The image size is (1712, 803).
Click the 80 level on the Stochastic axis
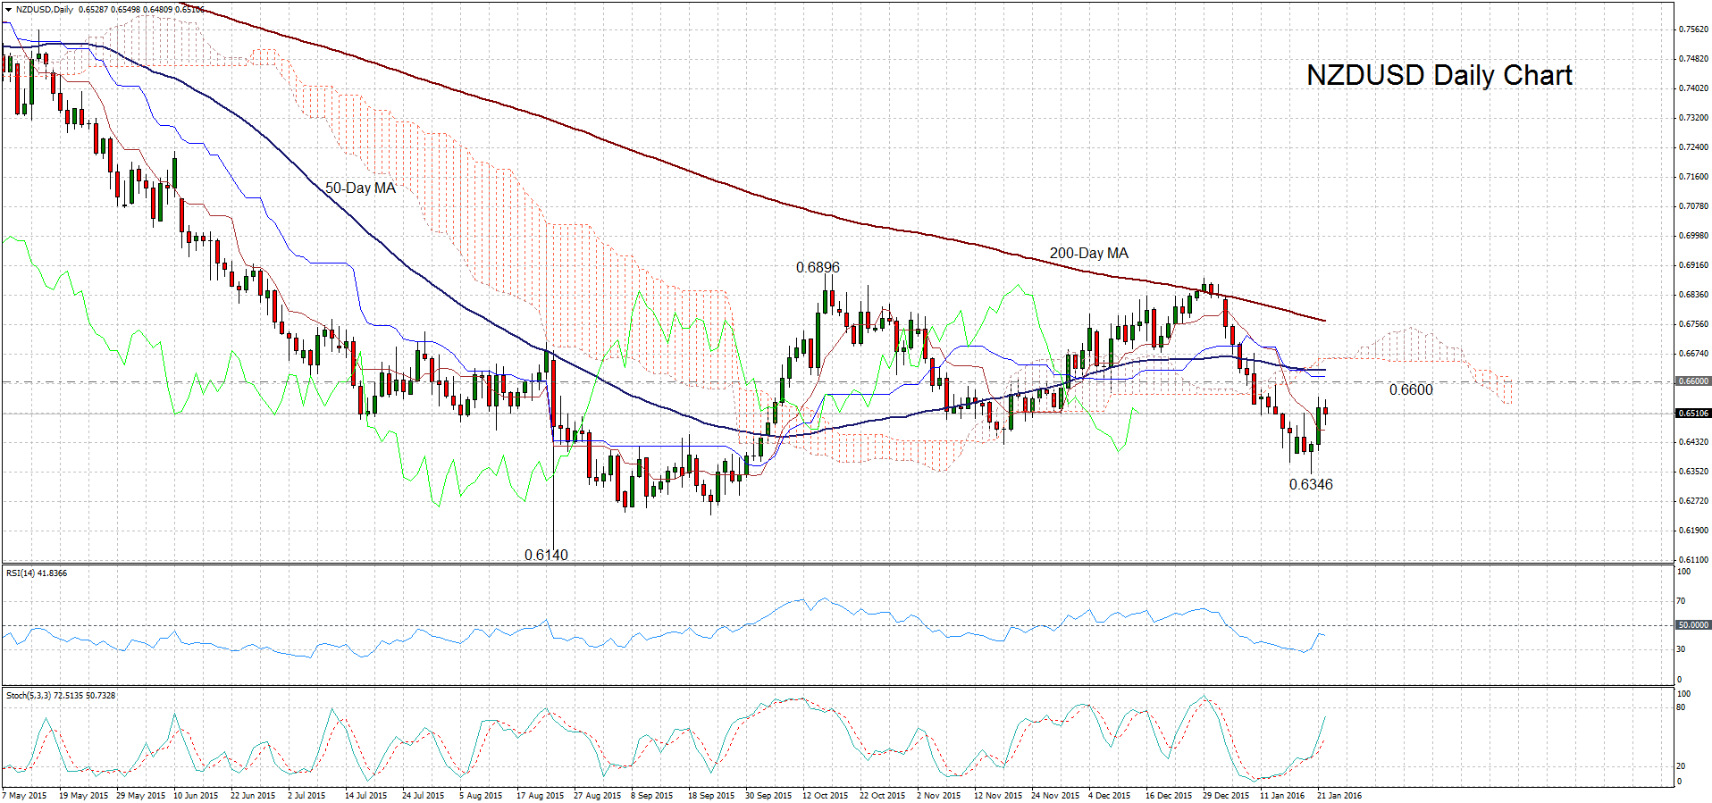[1682, 707]
